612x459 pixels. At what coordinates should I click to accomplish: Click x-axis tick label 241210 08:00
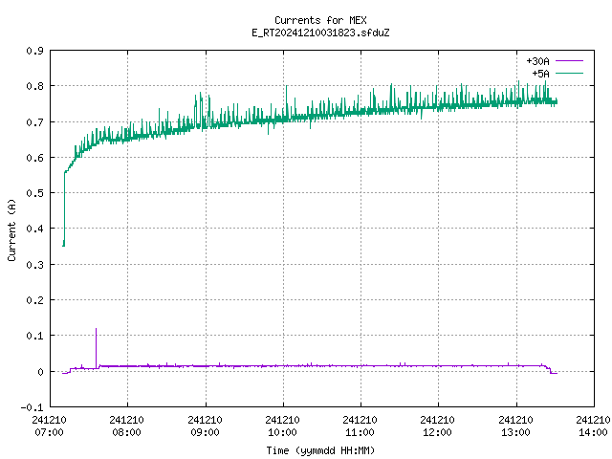point(126,426)
